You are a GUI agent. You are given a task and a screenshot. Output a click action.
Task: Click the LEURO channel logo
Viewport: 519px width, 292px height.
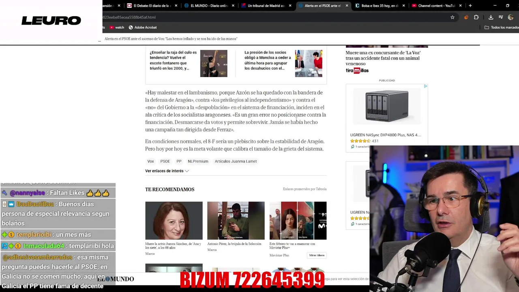click(51, 21)
